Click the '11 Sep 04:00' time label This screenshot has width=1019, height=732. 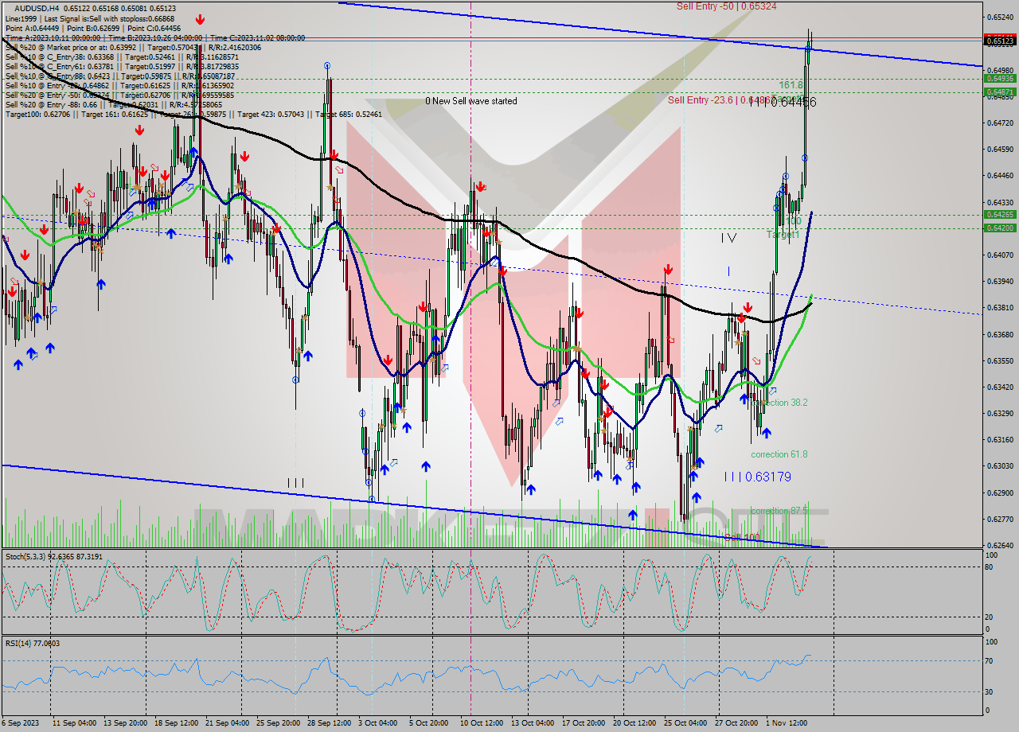[75, 723]
